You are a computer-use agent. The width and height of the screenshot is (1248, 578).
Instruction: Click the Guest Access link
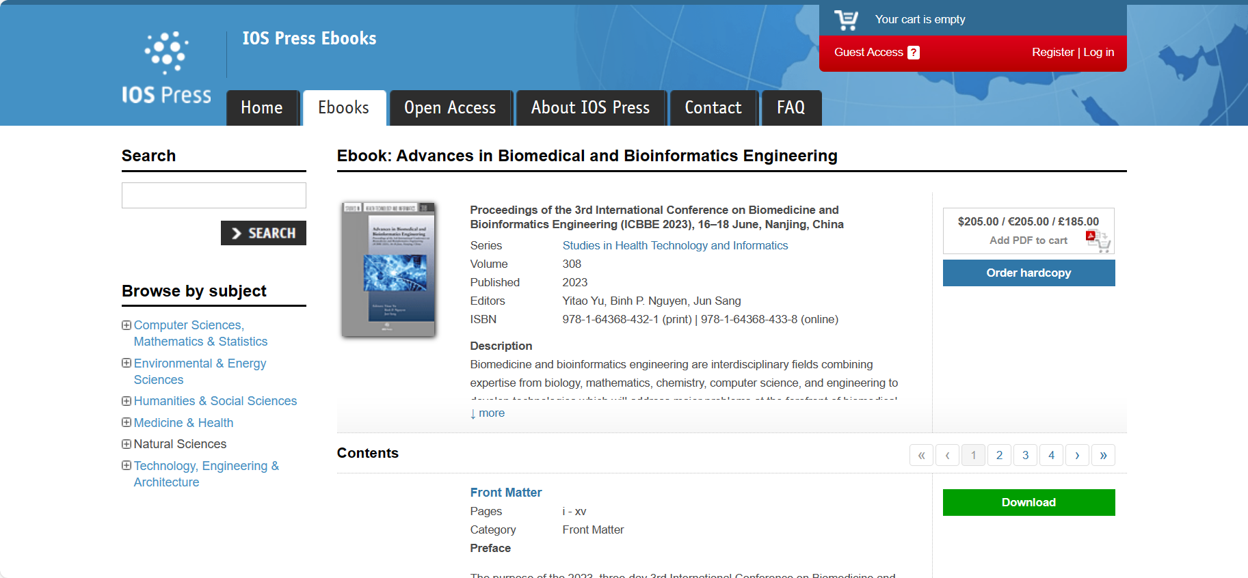tap(868, 53)
